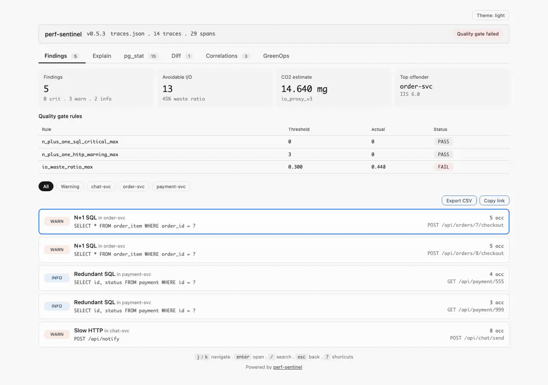Click the WARN badge on the Slow HTTP finding
548x385 pixels.
coord(56,334)
